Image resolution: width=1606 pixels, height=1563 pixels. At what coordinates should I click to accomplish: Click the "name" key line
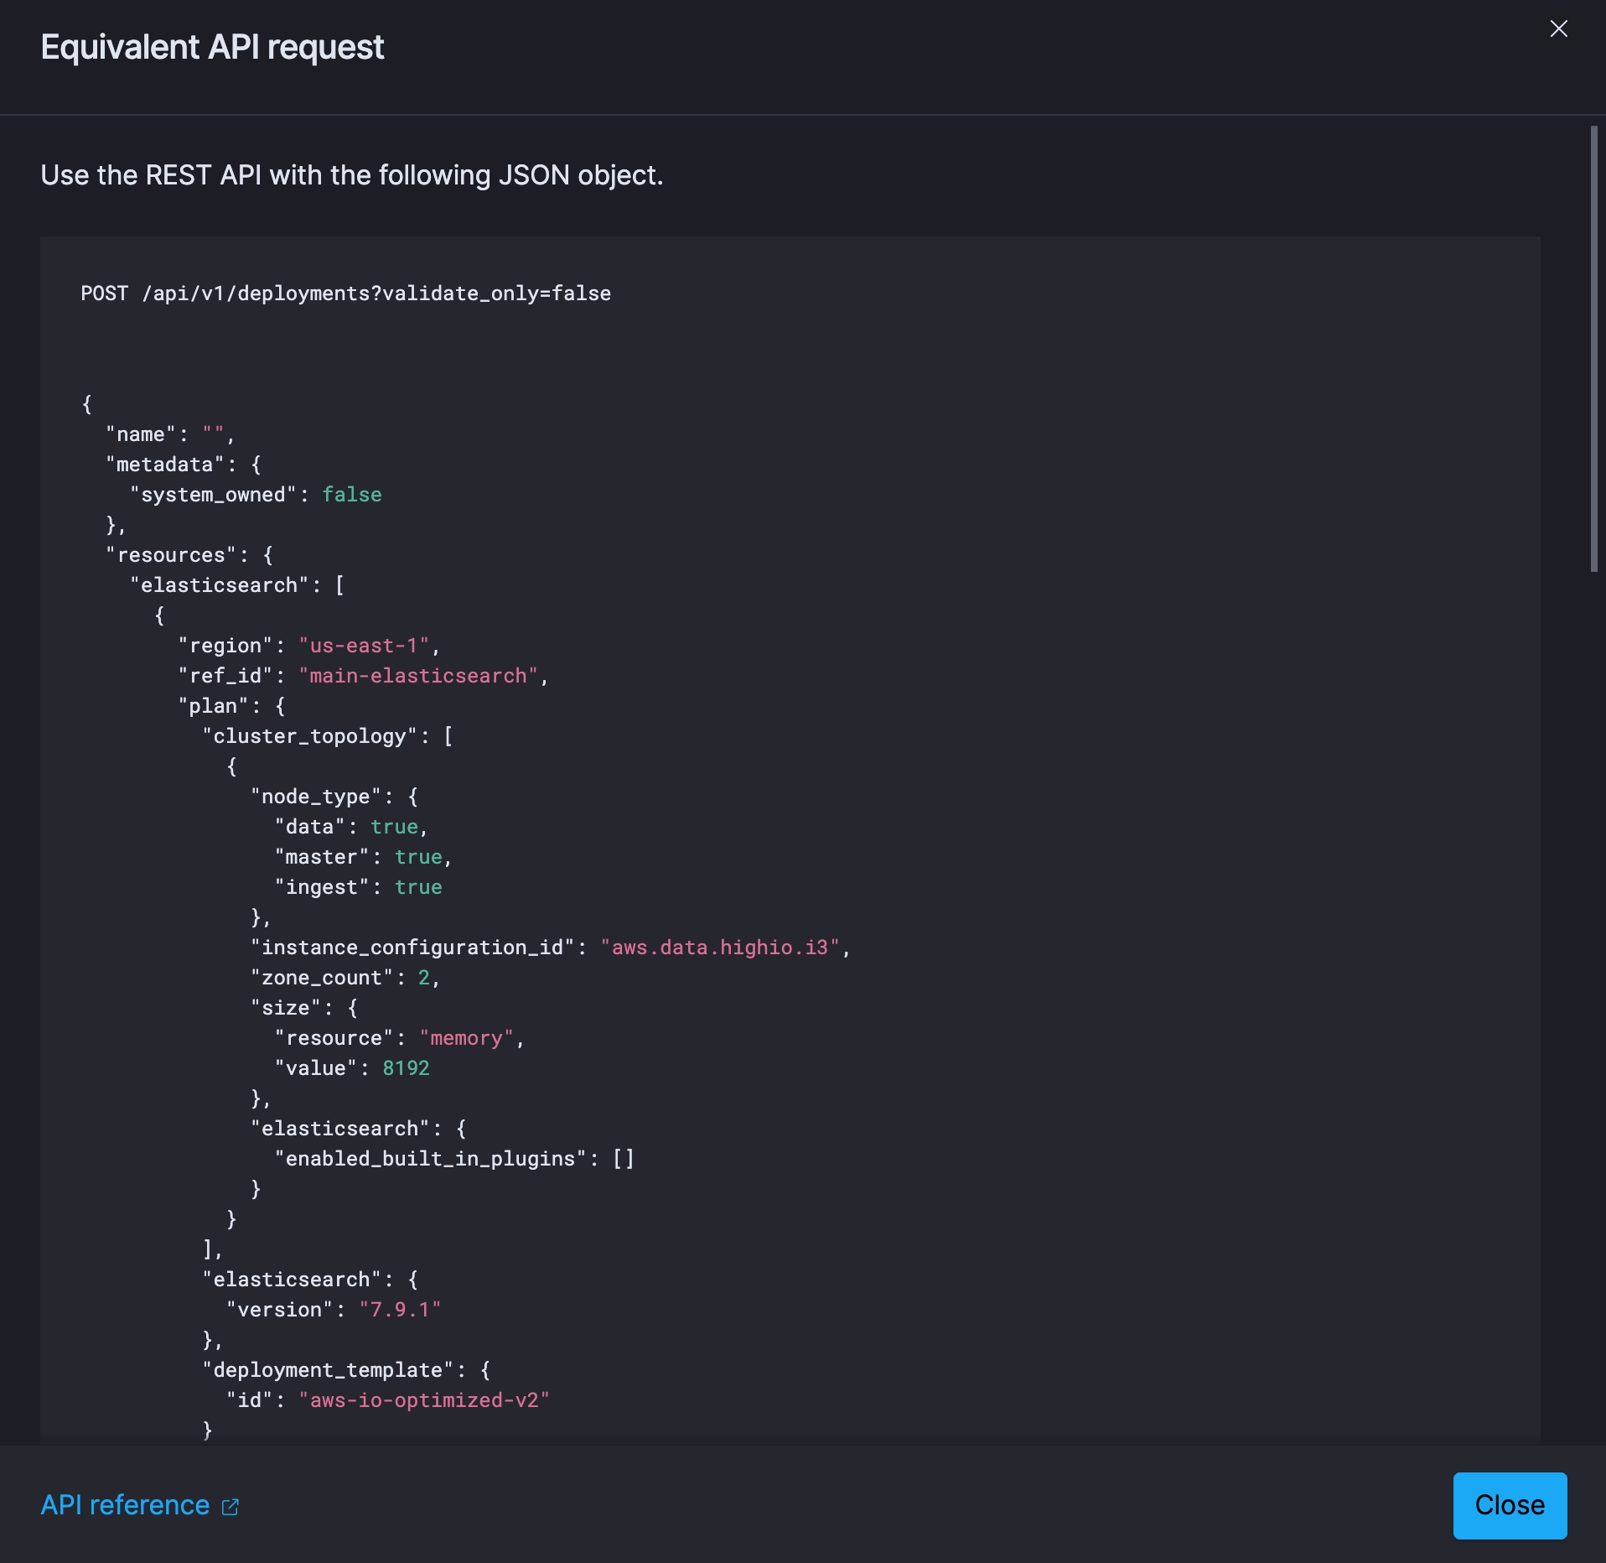[x=170, y=434]
